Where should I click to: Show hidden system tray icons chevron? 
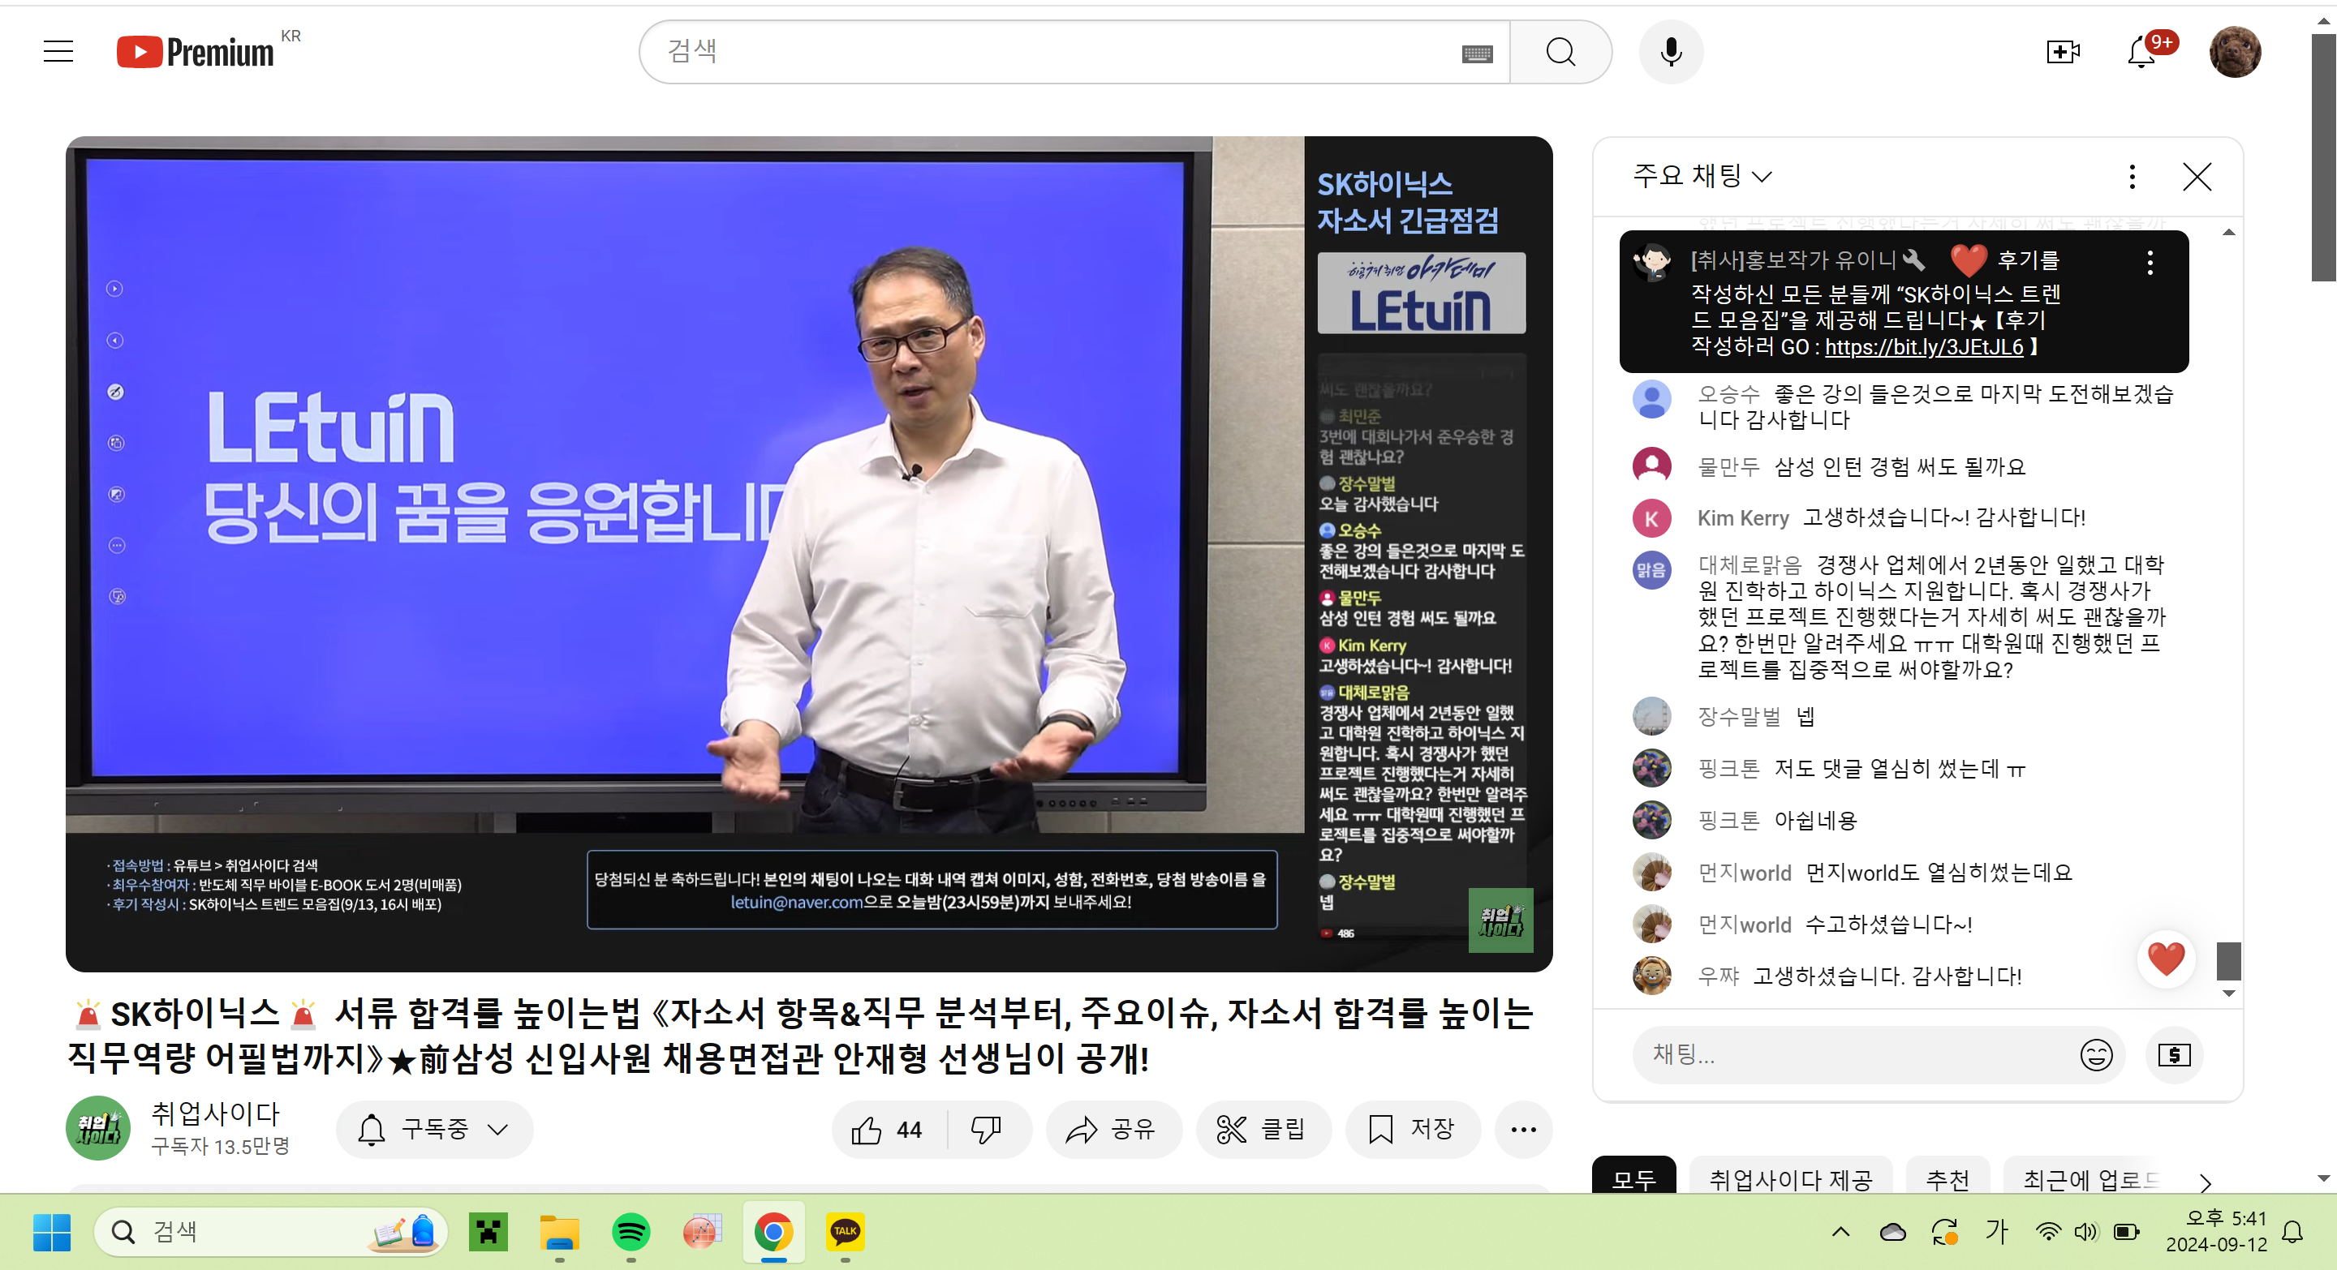point(1840,1232)
